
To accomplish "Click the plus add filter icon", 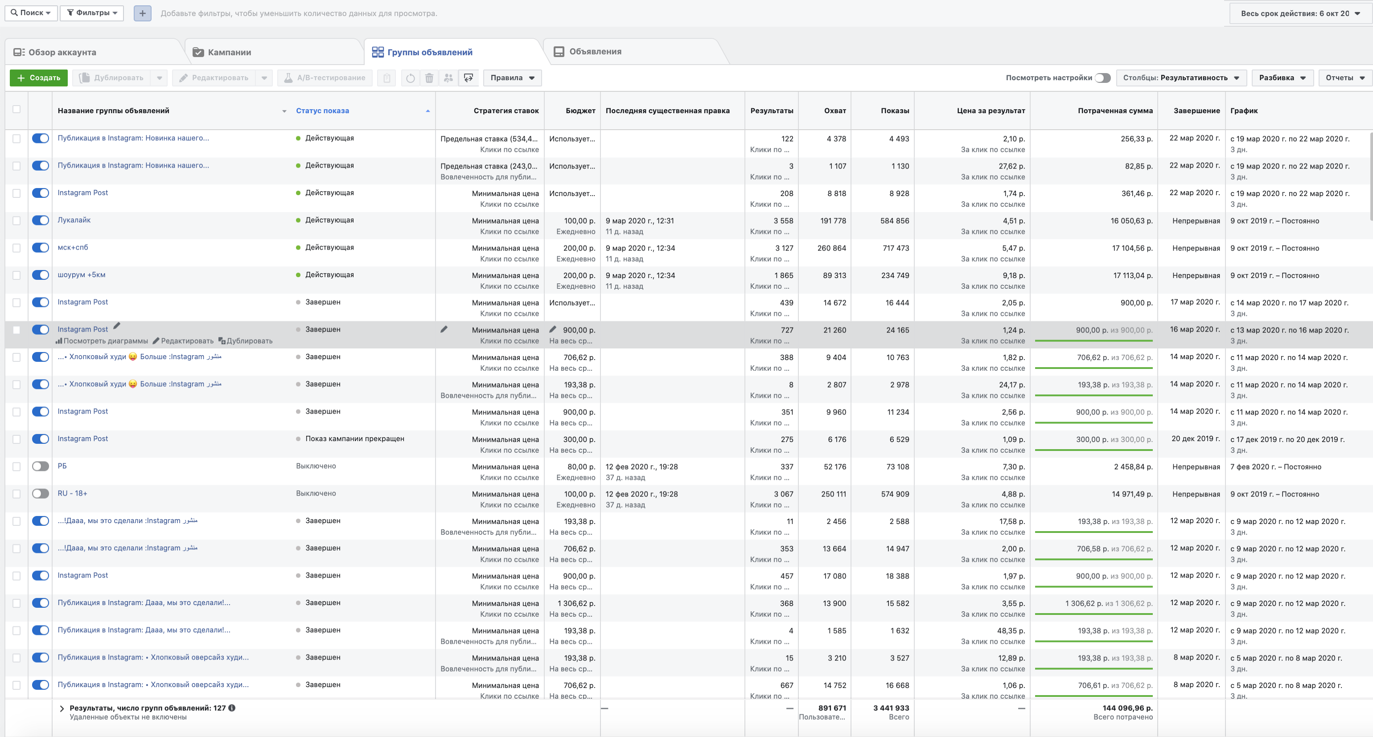I will click(142, 13).
